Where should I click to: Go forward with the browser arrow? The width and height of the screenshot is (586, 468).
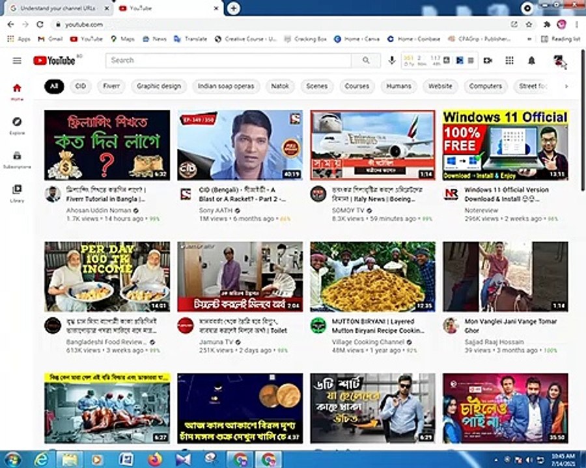pos(25,25)
